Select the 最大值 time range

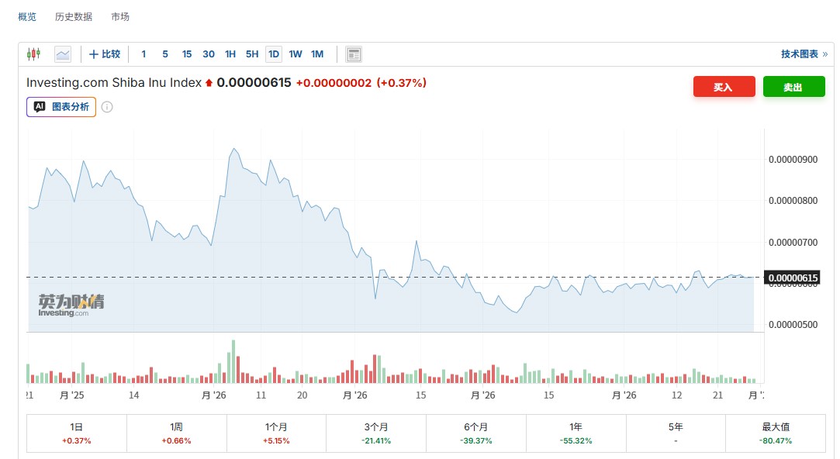click(776, 433)
